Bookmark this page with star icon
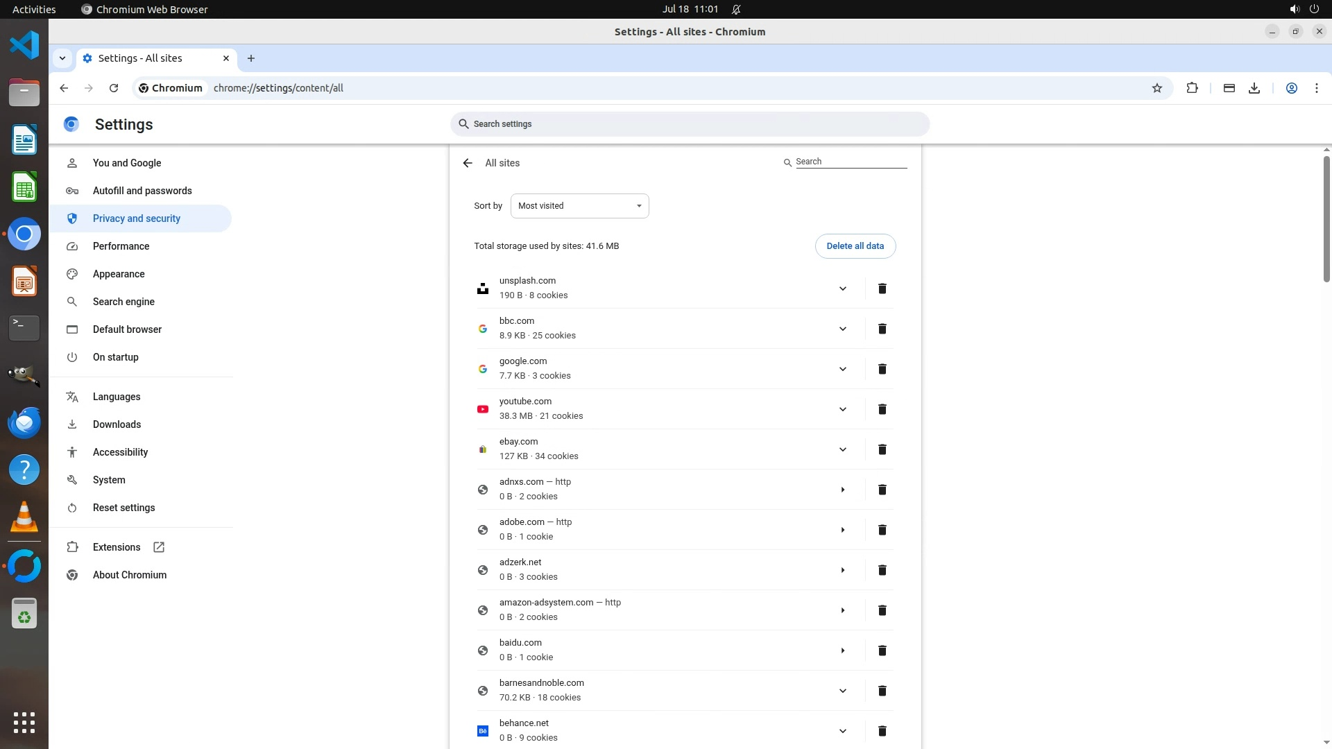The width and height of the screenshot is (1332, 749). tap(1156, 88)
